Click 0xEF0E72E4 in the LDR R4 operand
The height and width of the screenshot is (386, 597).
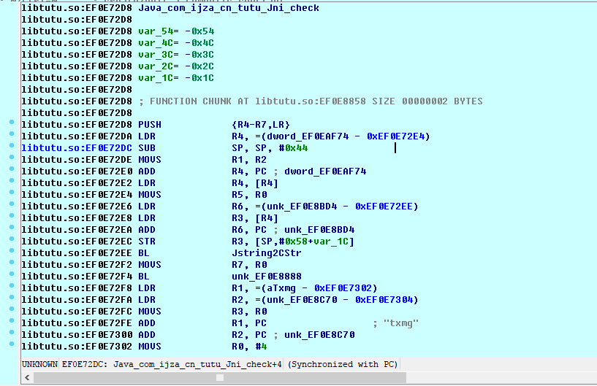pyautogui.click(x=395, y=136)
